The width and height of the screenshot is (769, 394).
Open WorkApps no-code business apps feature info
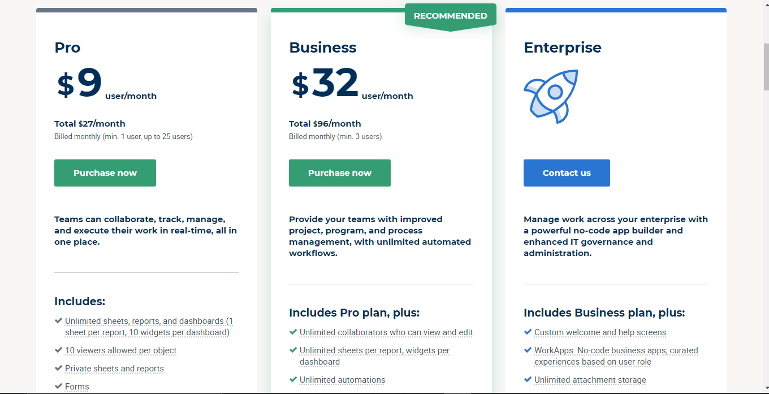(616, 356)
